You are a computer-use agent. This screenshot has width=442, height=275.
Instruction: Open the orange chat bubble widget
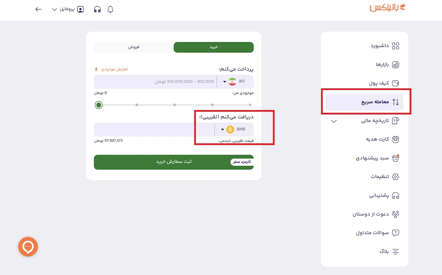coord(28,246)
